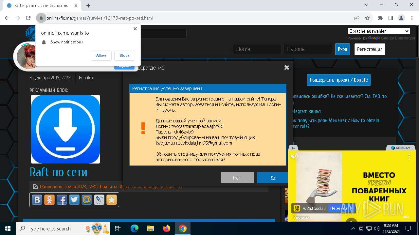Show hidden system tray icons

click(x=353, y=228)
